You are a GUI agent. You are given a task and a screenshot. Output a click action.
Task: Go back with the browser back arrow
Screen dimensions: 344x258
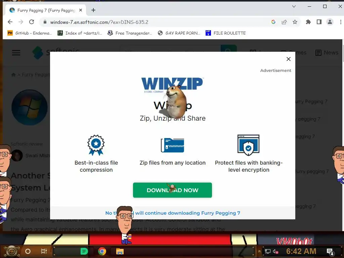[10, 22]
